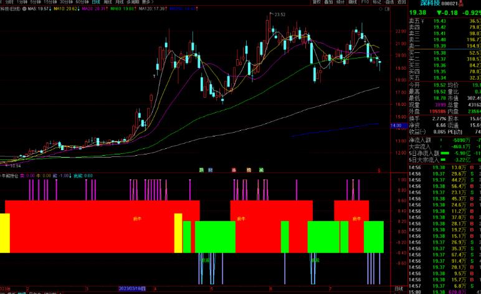This screenshot has height=294, width=481.
Task: Select the 卖三 19.41 order row
Action: [x=445, y=34]
